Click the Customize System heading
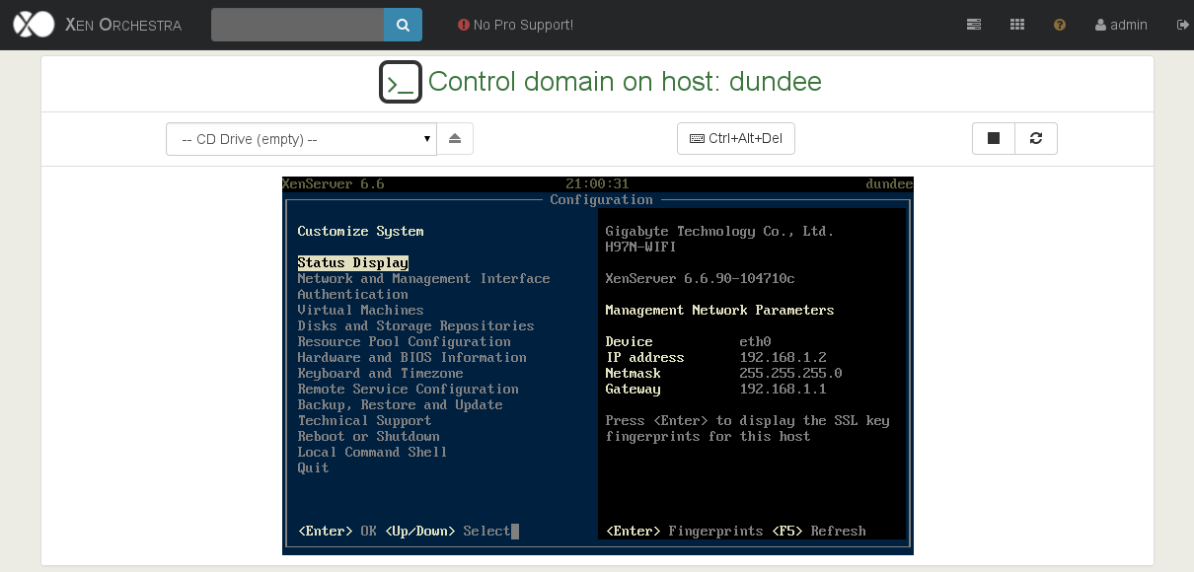 [x=361, y=232]
